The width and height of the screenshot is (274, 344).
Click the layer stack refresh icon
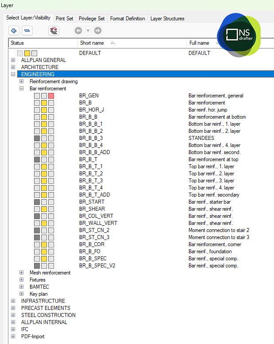point(54,31)
